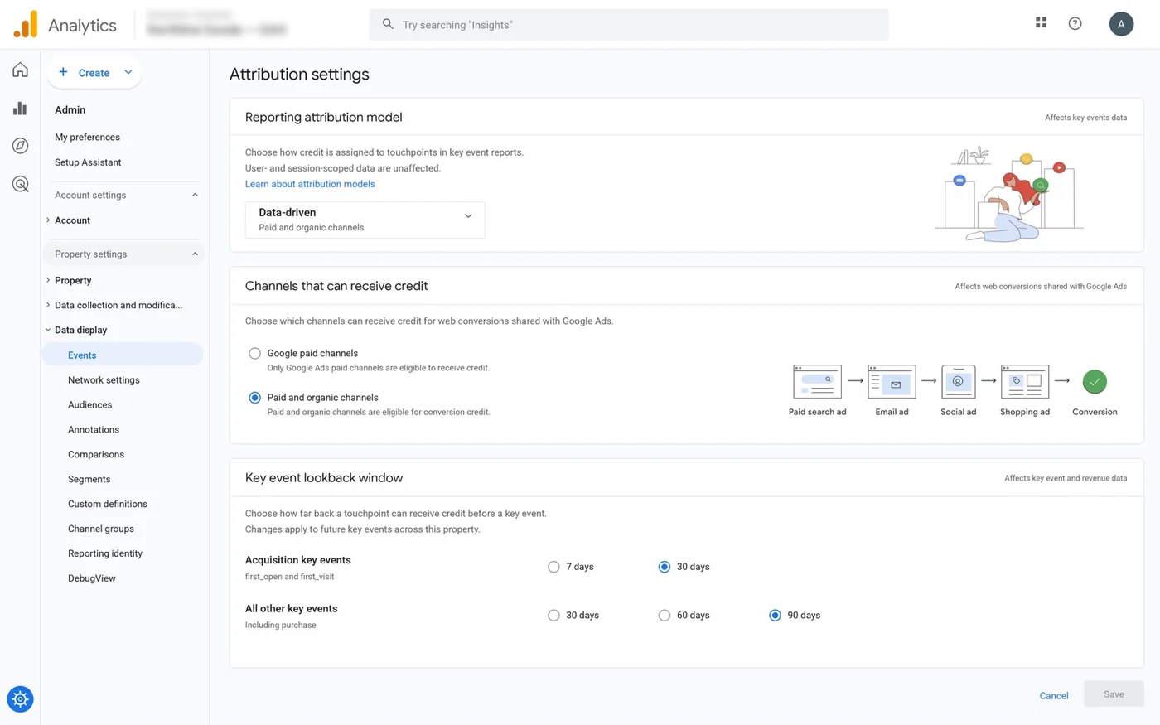1160x725 pixels.
Task: Open the Google apps grid icon
Action: coord(1042,23)
